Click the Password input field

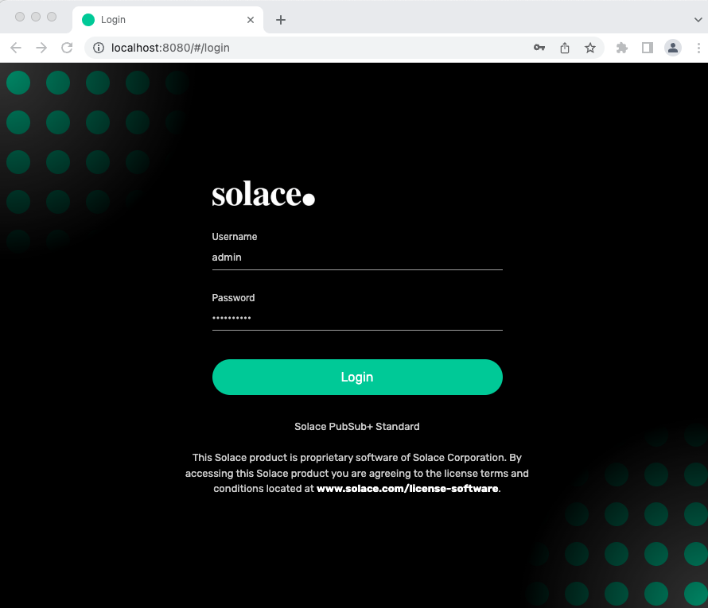[357, 317]
